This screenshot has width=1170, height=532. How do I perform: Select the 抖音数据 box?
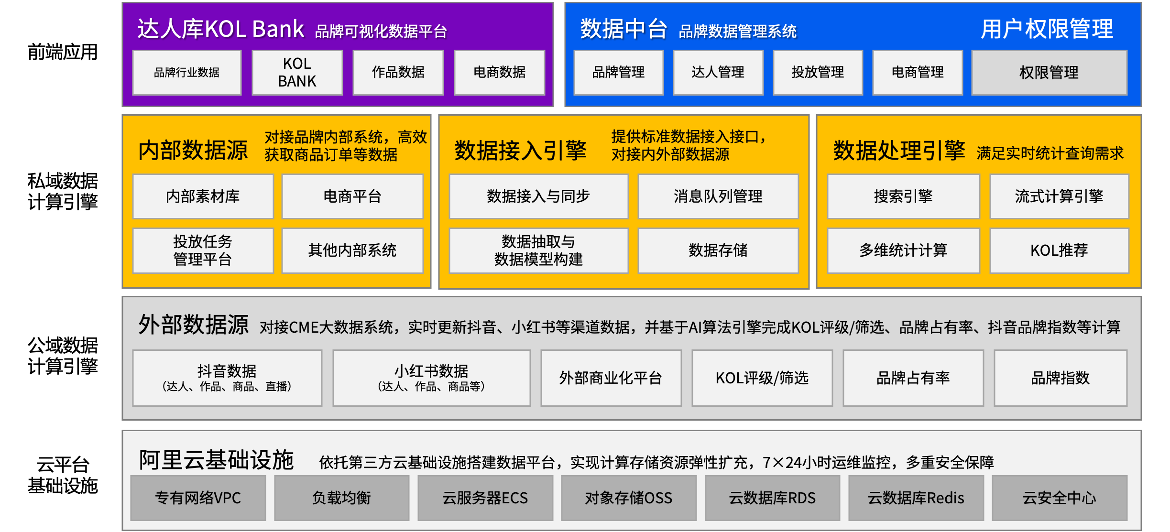[x=227, y=378]
